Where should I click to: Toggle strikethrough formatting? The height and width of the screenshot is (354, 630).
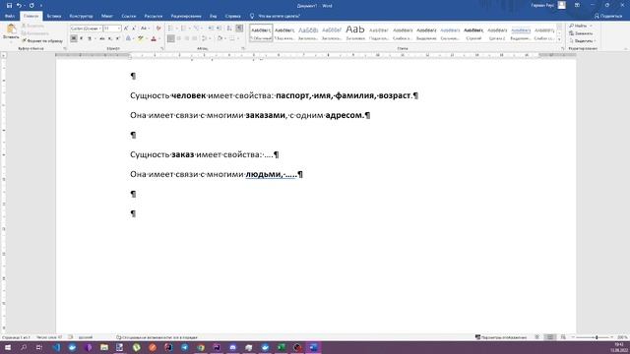[102, 38]
